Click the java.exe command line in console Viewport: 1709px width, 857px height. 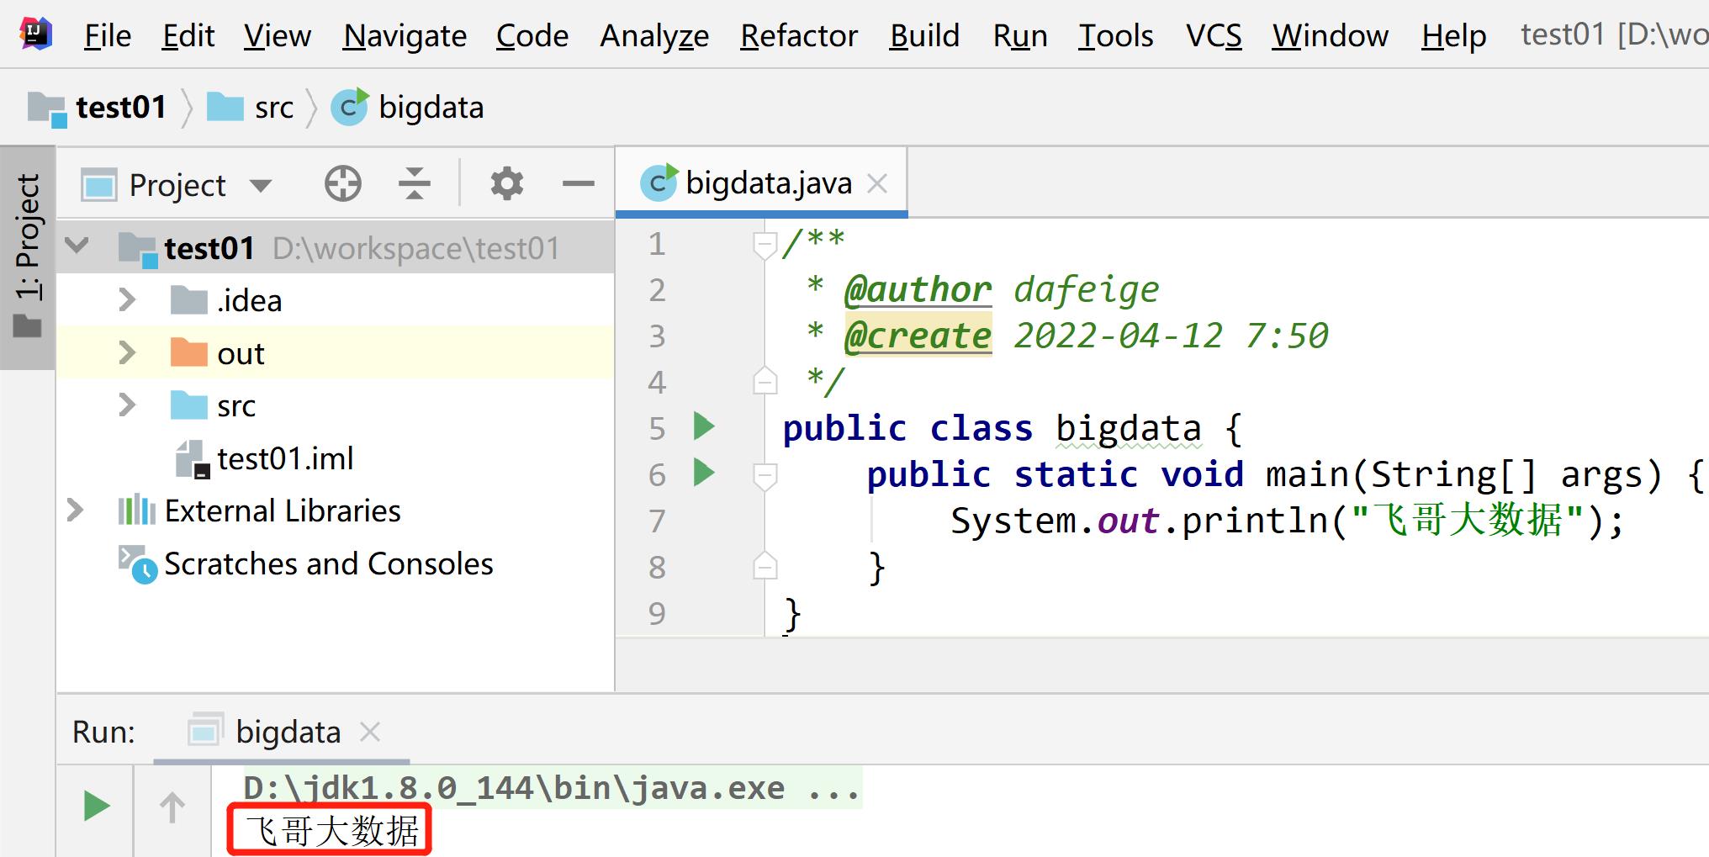tap(552, 788)
